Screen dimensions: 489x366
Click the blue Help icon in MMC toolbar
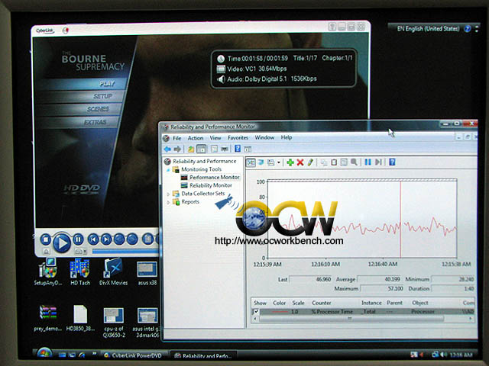click(x=238, y=149)
